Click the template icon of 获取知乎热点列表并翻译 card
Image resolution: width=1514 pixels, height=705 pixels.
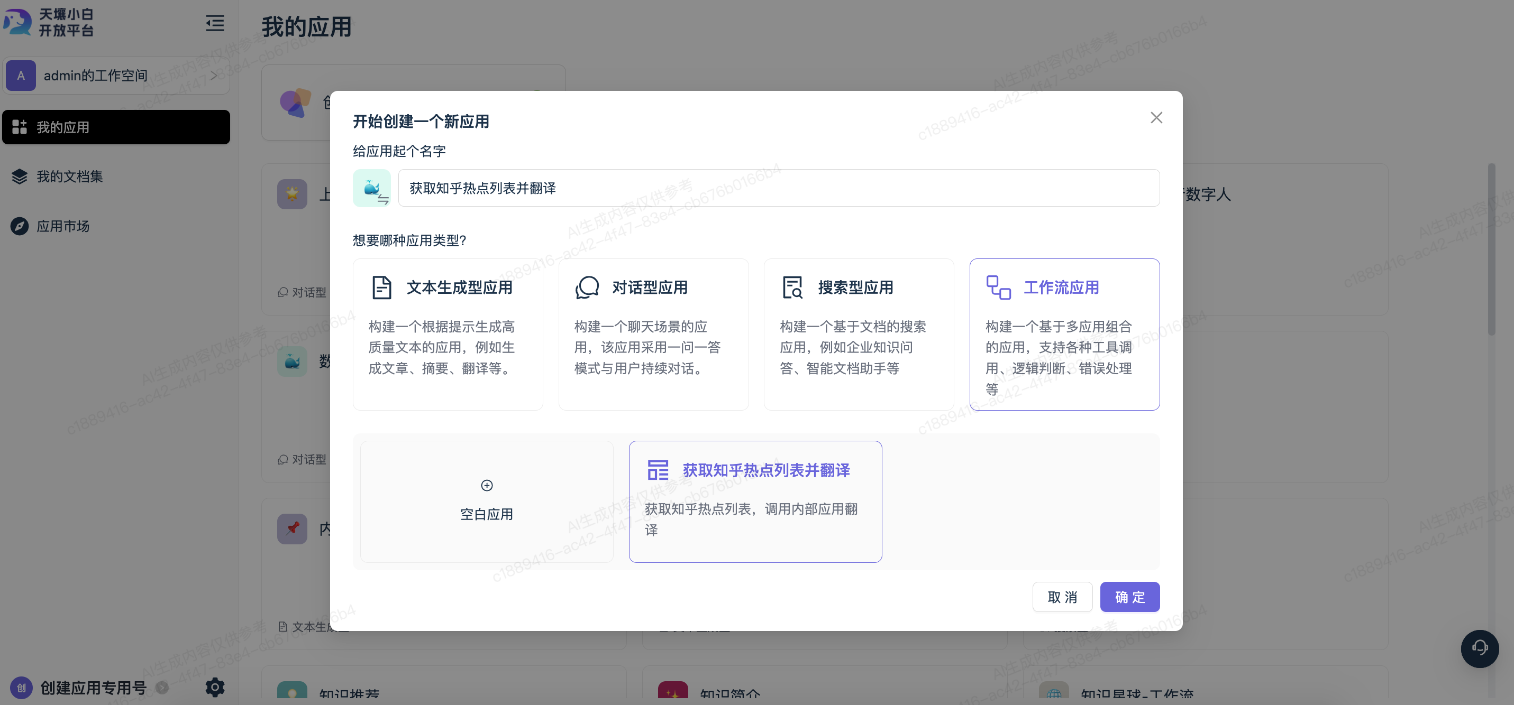658,470
